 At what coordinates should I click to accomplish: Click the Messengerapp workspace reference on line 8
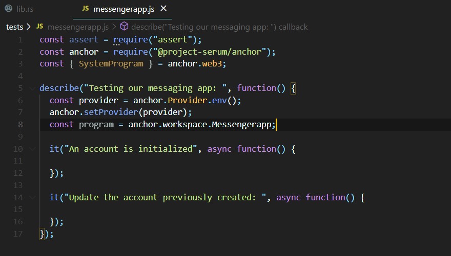click(x=241, y=125)
